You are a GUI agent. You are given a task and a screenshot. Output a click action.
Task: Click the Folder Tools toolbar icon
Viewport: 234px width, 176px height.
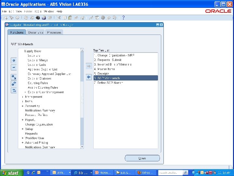115,18
